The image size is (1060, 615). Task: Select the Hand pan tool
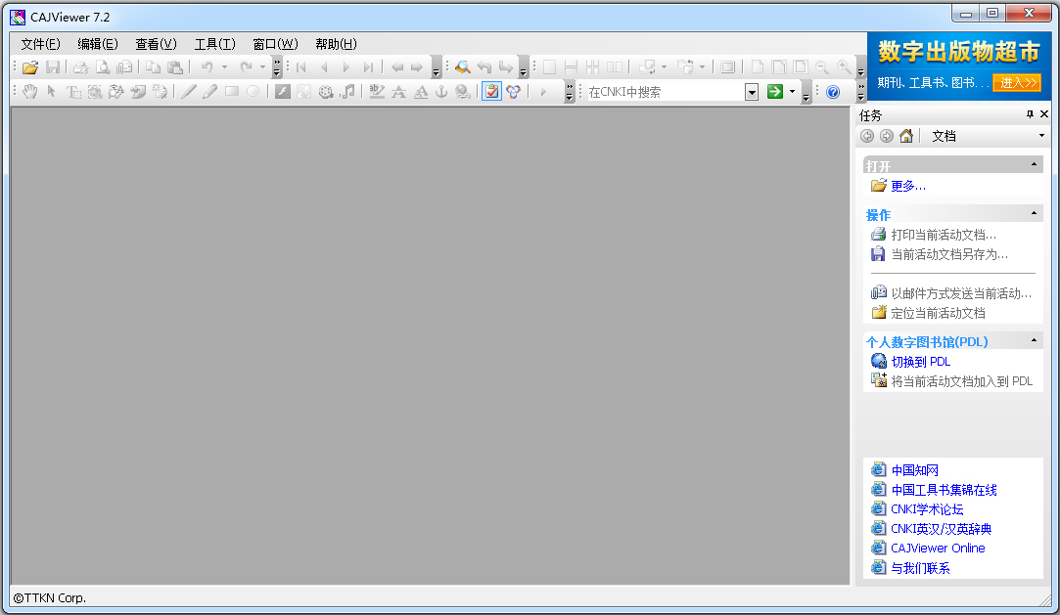[30, 92]
